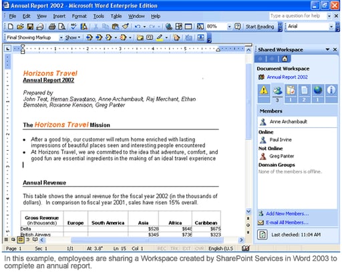Expand the Show dropdown in Reviewing toolbar
342x272 pixels.
click(x=73, y=37)
